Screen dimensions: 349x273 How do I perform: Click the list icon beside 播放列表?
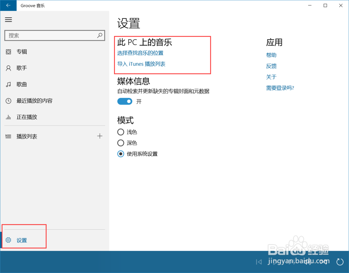pos(8,136)
